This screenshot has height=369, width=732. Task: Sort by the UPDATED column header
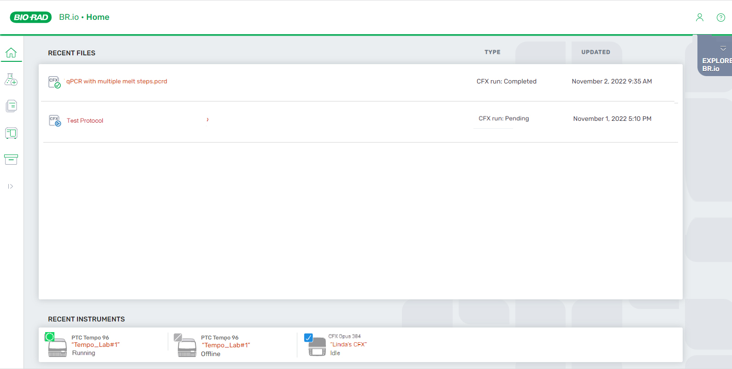pyautogui.click(x=596, y=52)
